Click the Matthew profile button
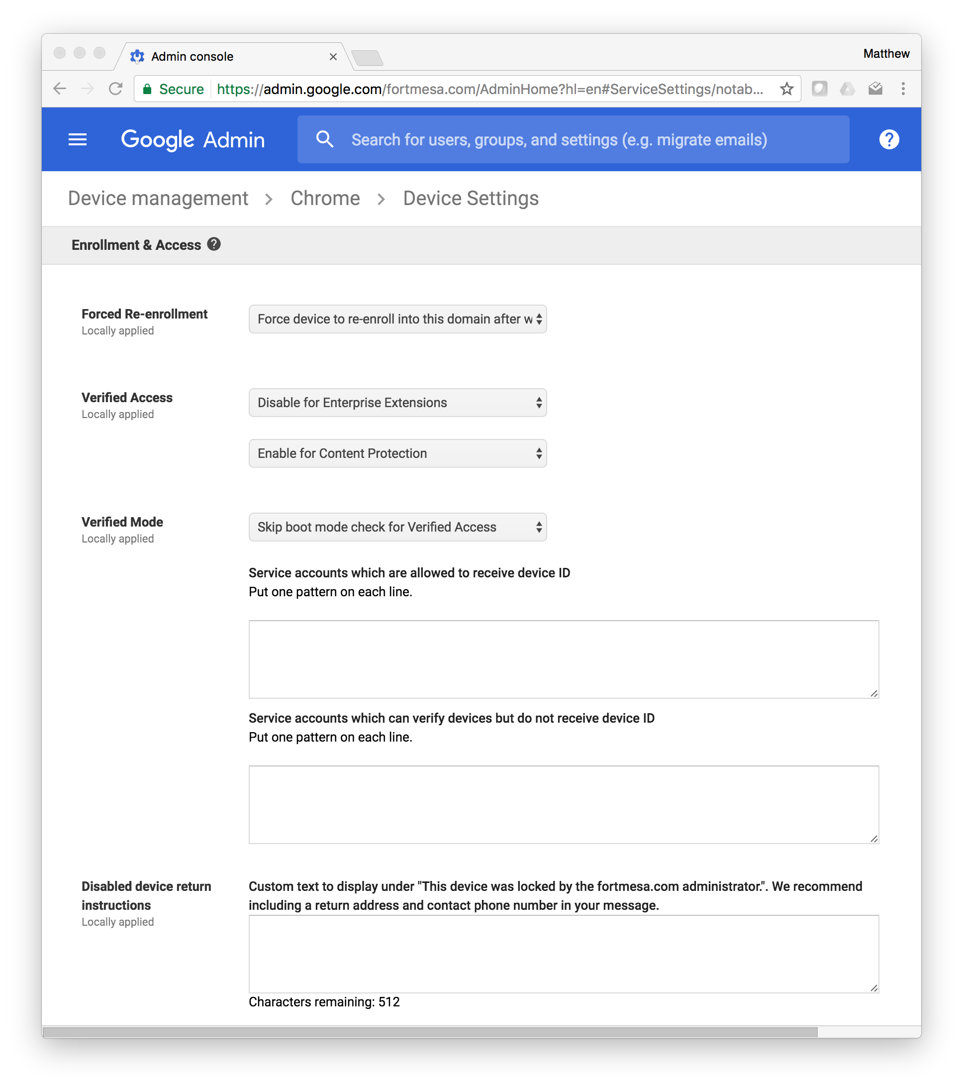Image resolution: width=963 pixels, height=1088 pixels. (886, 54)
